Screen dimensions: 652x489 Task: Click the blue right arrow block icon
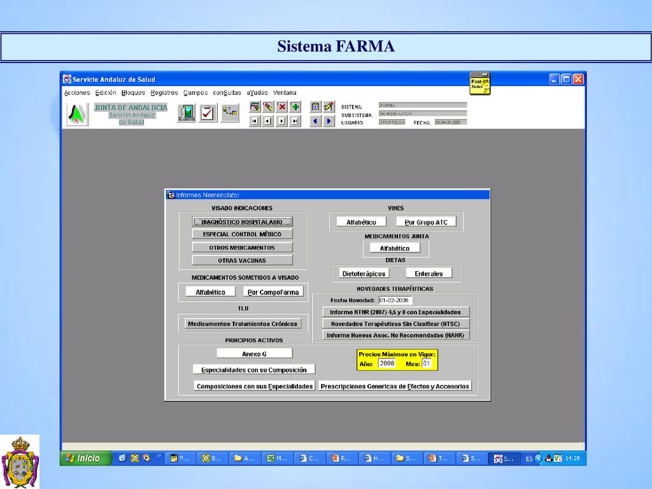tap(329, 121)
